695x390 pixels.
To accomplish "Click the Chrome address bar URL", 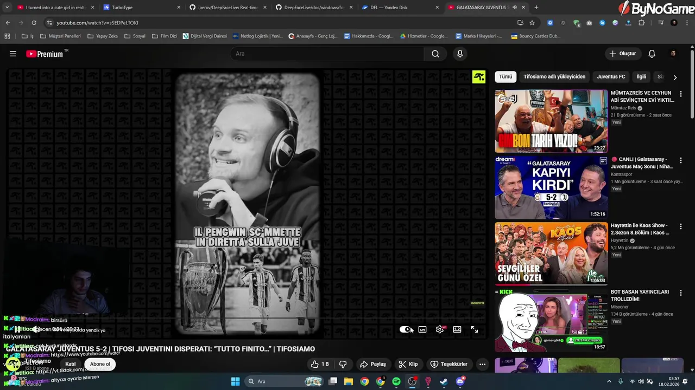I will point(98,23).
